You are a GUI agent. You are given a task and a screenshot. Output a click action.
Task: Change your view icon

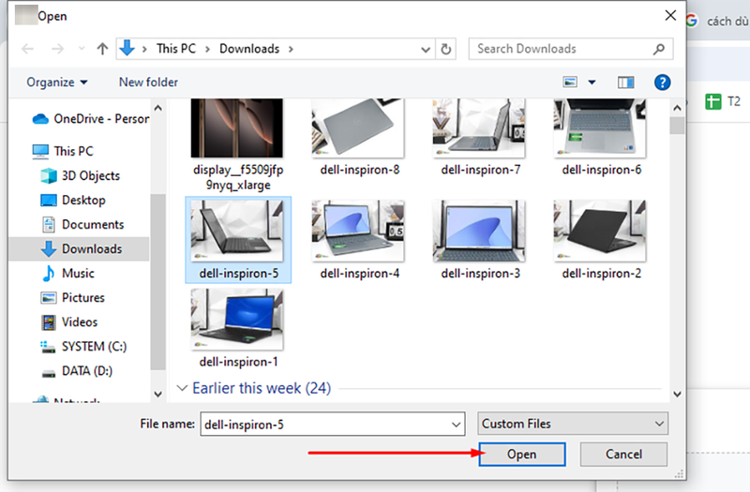(x=570, y=82)
